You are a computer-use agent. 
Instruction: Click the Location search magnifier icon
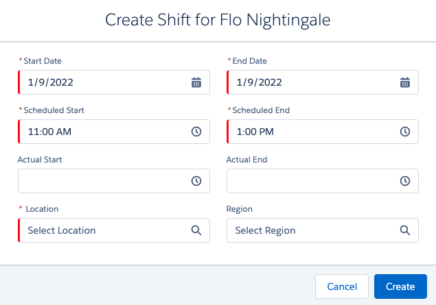196,230
